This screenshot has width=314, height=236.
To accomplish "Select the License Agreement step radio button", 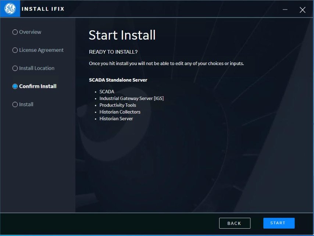I will coord(15,50).
